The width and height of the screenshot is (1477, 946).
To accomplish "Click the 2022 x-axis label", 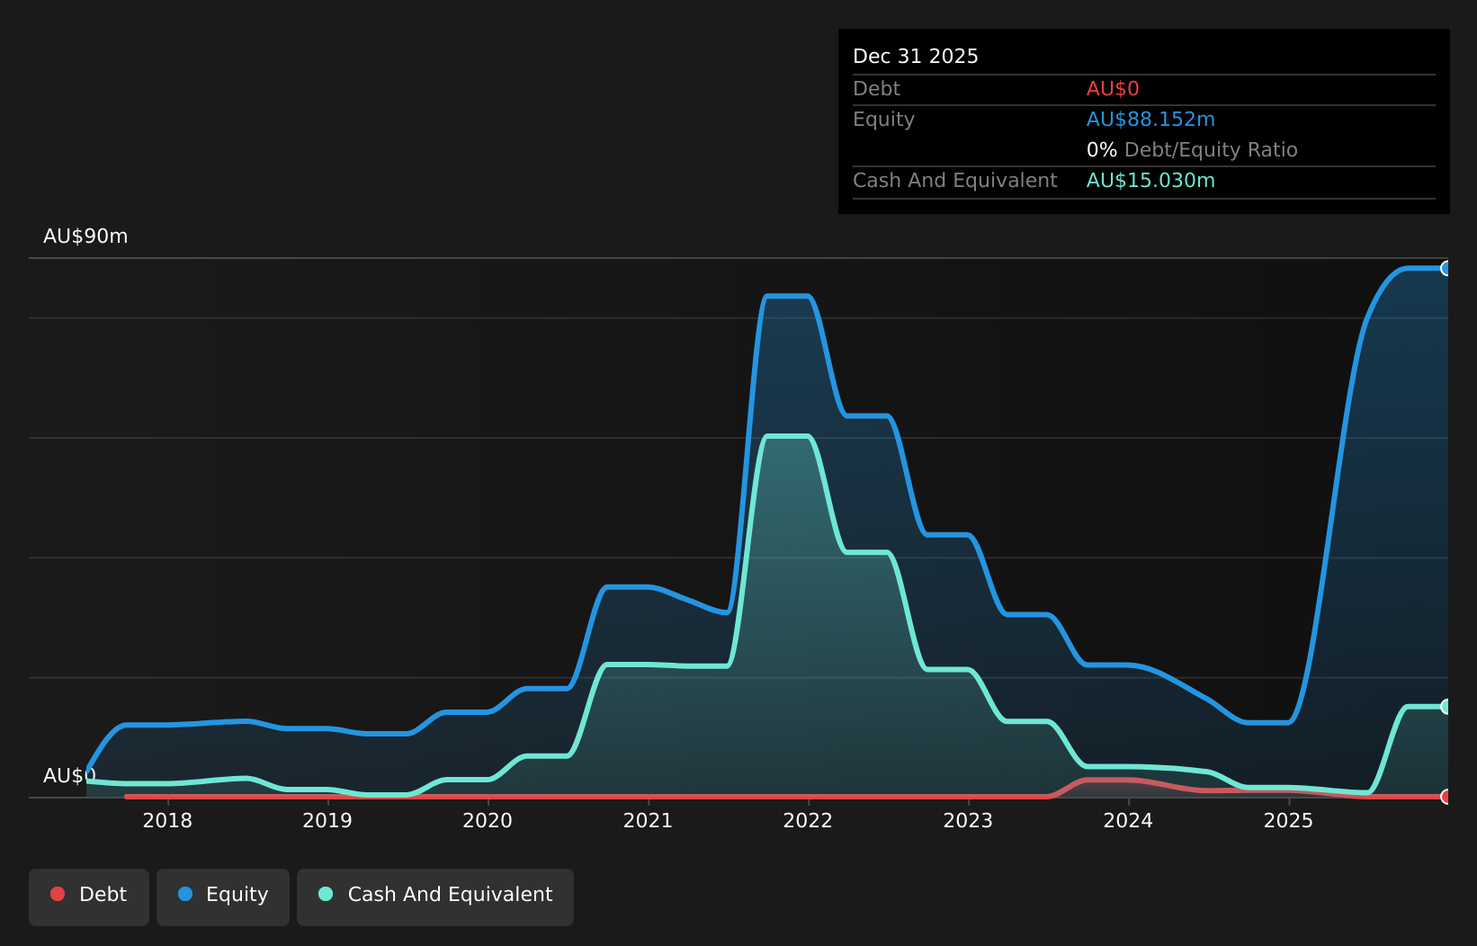I will point(808,821).
